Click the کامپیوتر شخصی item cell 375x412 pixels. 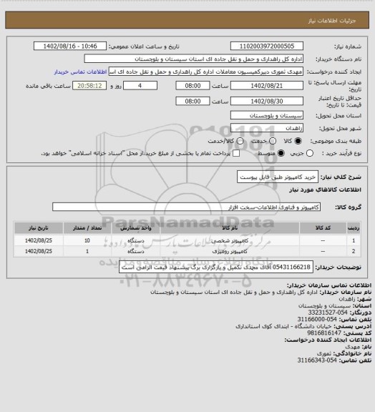tap(230, 240)
